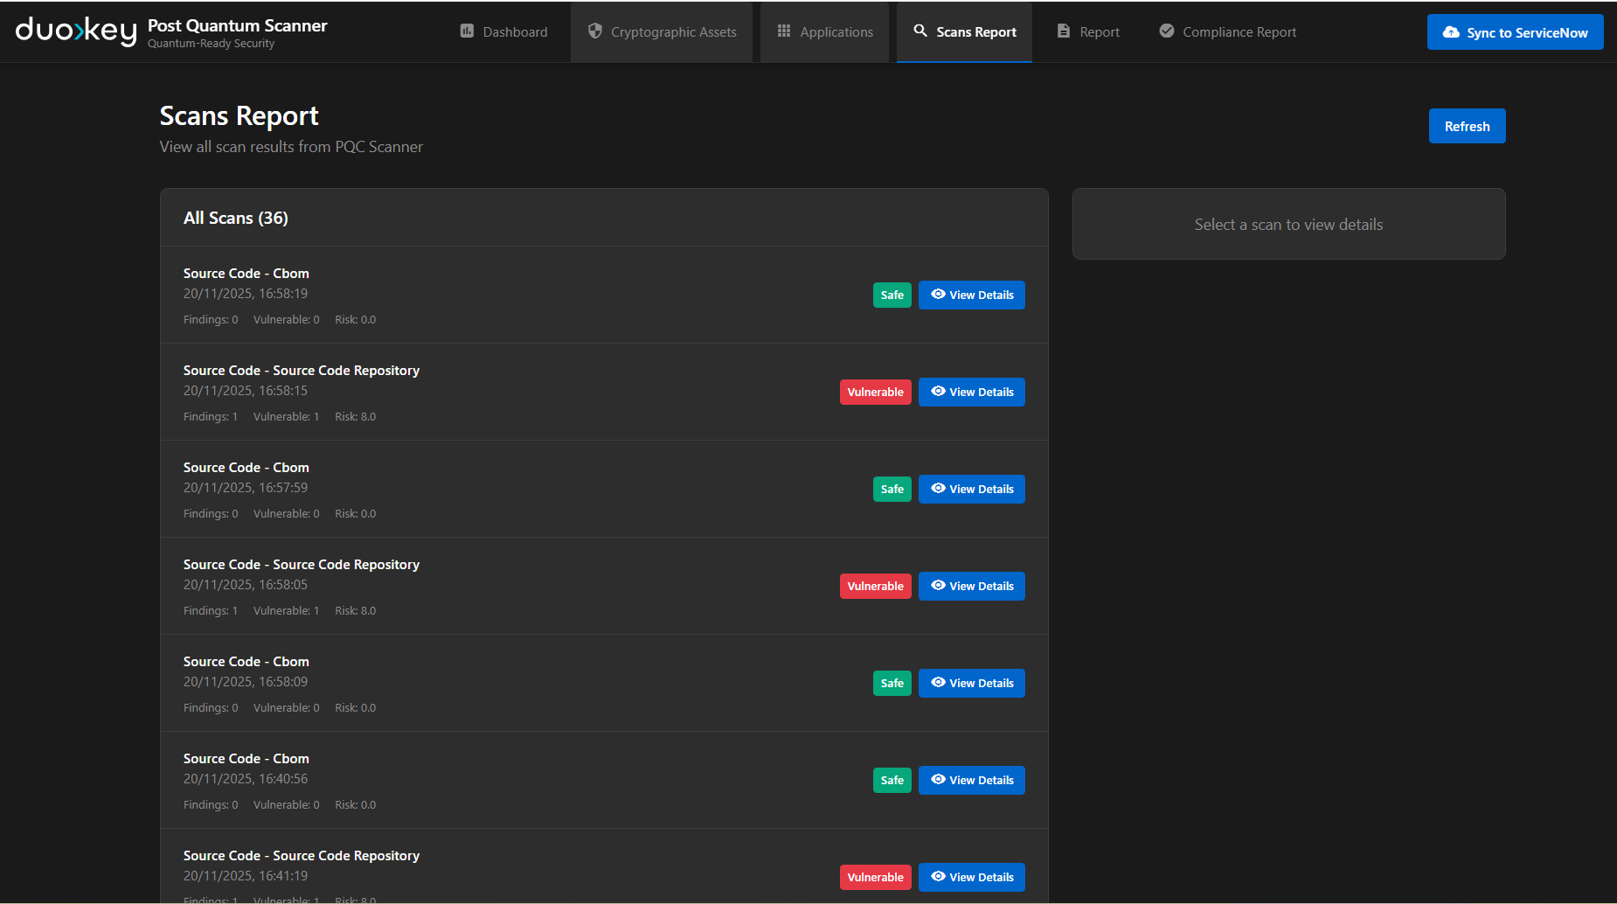This screenshot has height=904, width=1617.
Task: Click 'Vulnerable: 0' on 16:57:59 scan
Action: tap(287, 514)
